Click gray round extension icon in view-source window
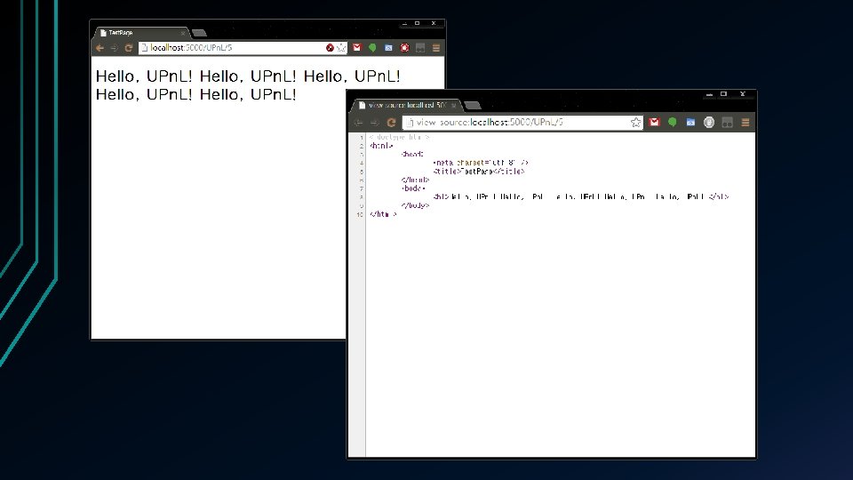The height and width of the screenshot is (480, 853). click(x=709, y=123)
